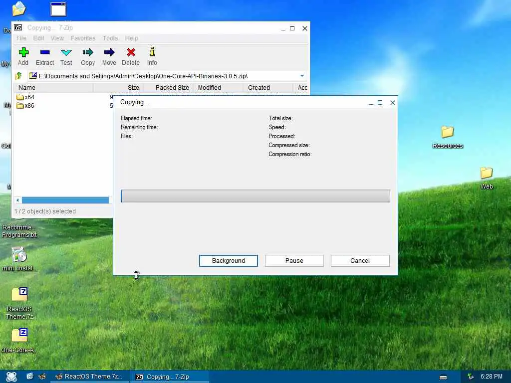The image size is (511, 383).
Task: Open the Favorites menu
Action: [83, 38]
